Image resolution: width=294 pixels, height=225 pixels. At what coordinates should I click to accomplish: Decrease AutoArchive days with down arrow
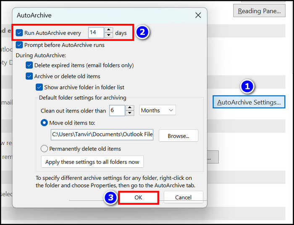click(109, 35)
